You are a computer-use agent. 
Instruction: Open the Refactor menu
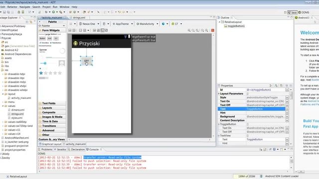click(12, 7)
